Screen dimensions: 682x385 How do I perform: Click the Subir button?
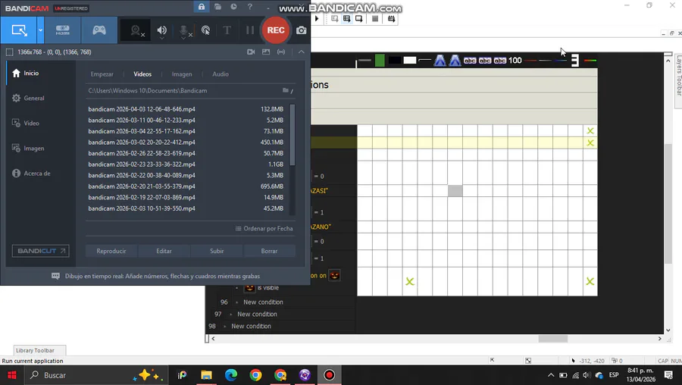click(217, 251)
